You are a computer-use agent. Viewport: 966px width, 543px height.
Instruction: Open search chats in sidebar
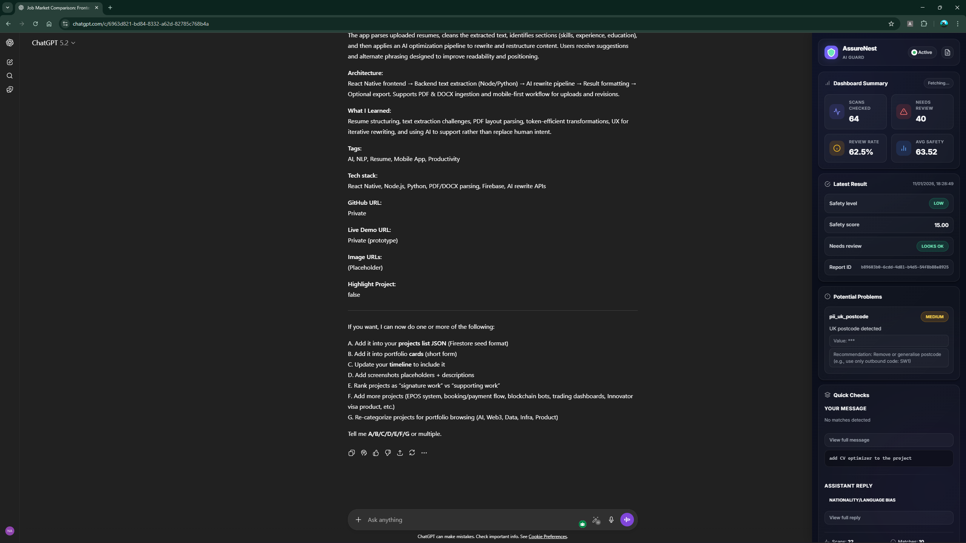pos(10,76)
